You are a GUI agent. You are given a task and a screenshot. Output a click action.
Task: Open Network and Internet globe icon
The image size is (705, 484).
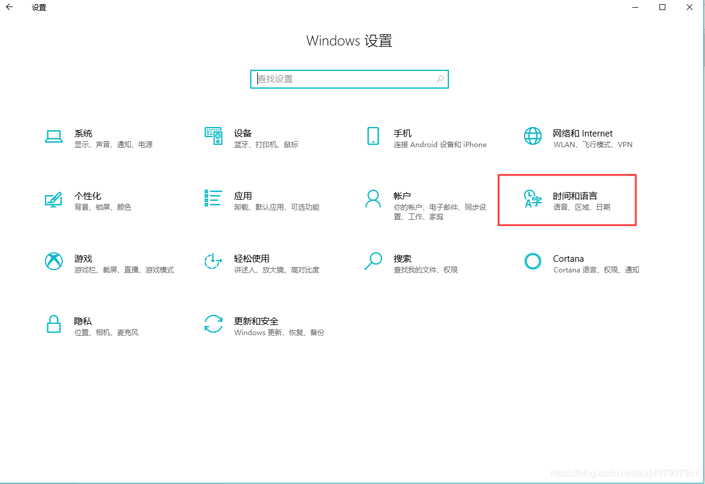533,136
